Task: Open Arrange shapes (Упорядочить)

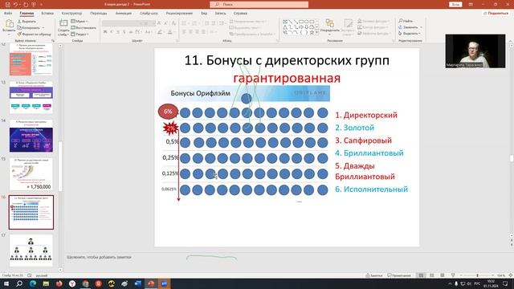Action: pos(330,26)
